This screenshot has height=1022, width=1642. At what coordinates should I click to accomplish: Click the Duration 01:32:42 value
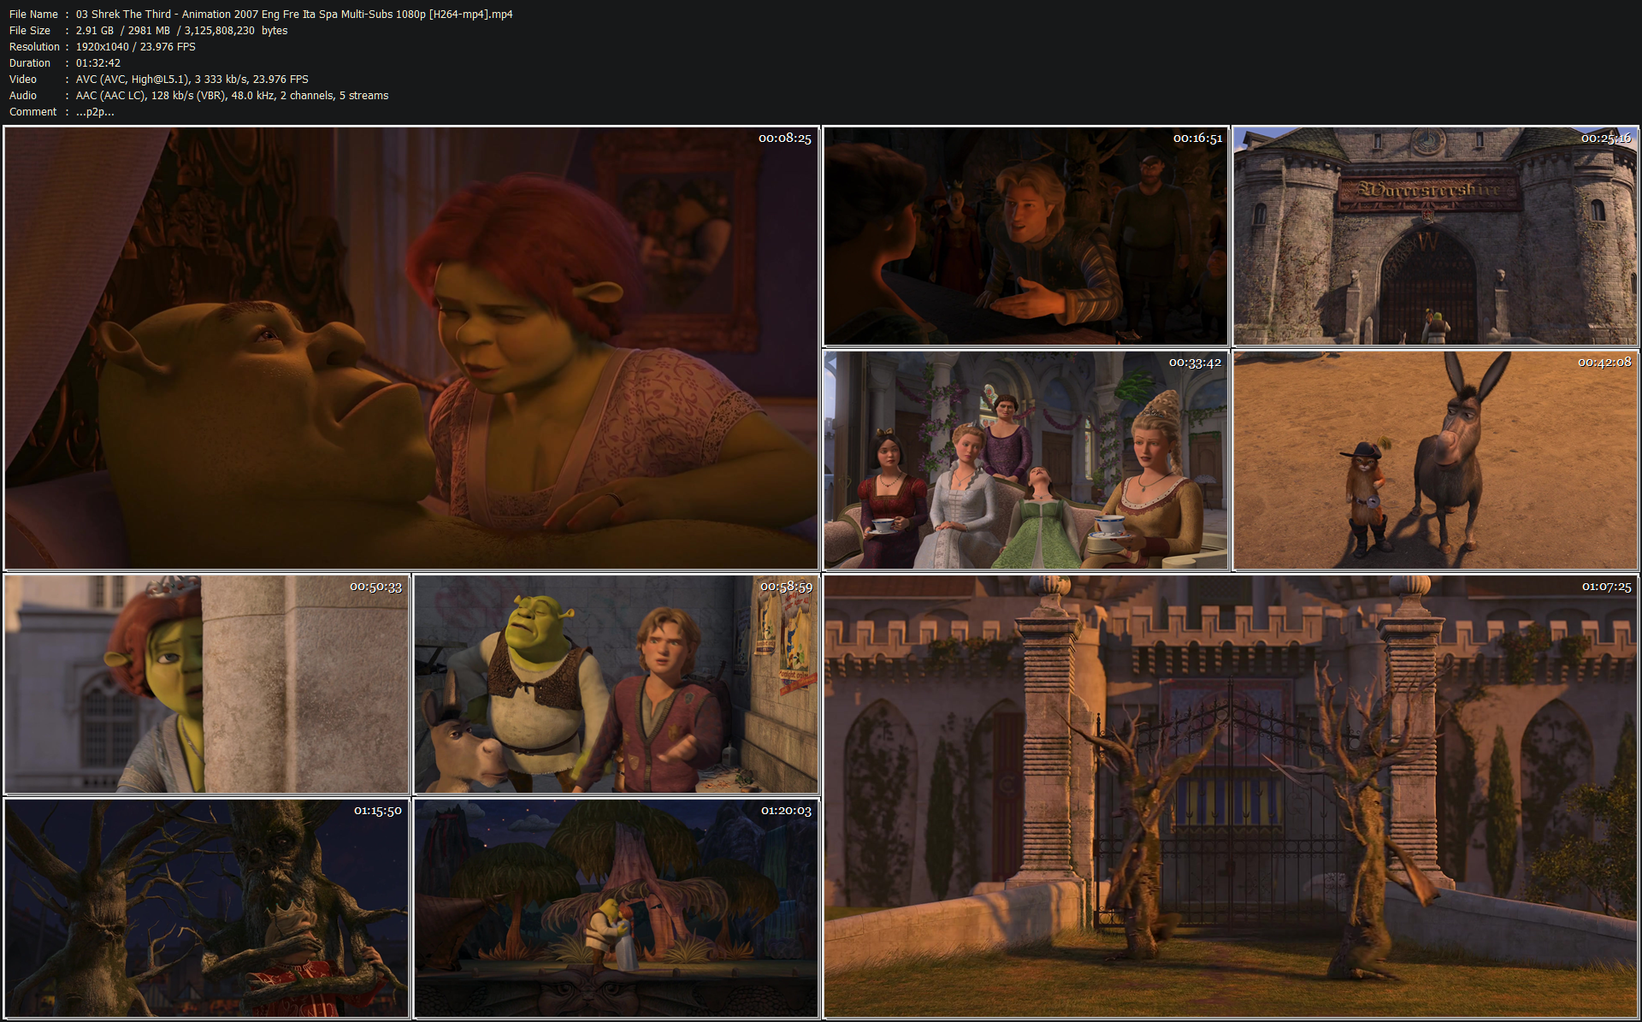[x=98, y=63]
